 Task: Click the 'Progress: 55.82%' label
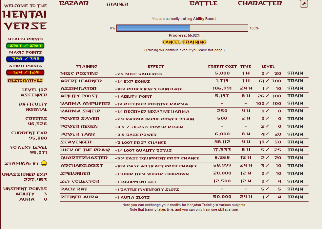(x=184, y=35)
